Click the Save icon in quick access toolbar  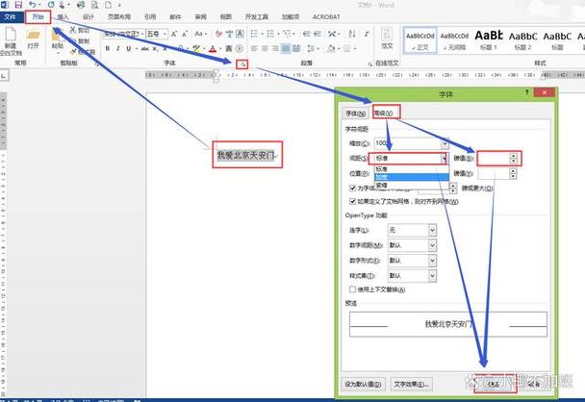coord(18,5)
